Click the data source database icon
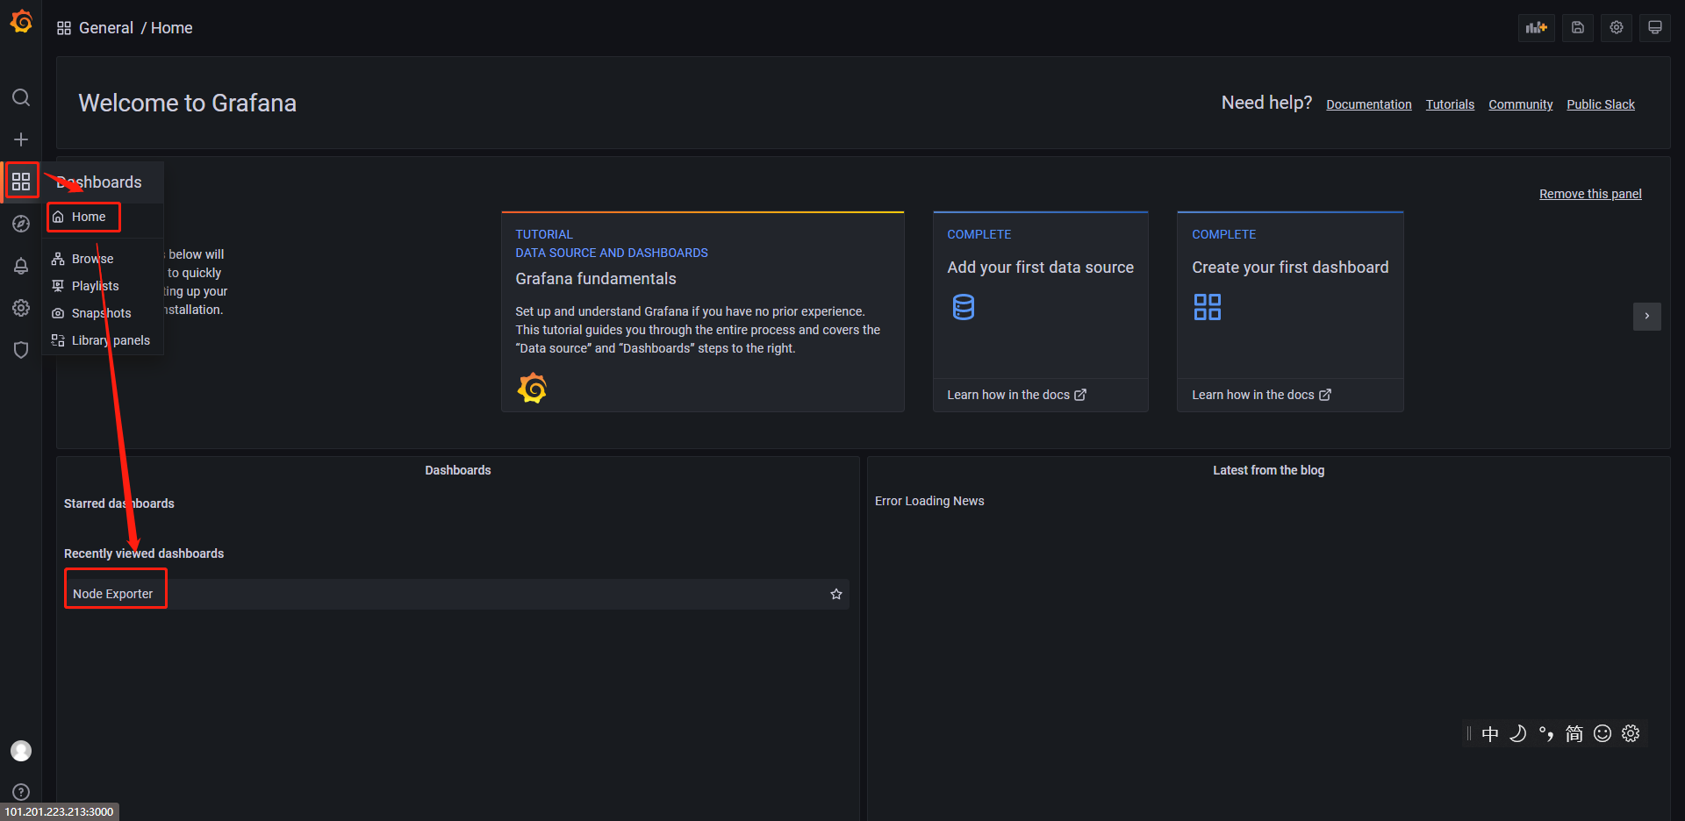 click(964, 307)
